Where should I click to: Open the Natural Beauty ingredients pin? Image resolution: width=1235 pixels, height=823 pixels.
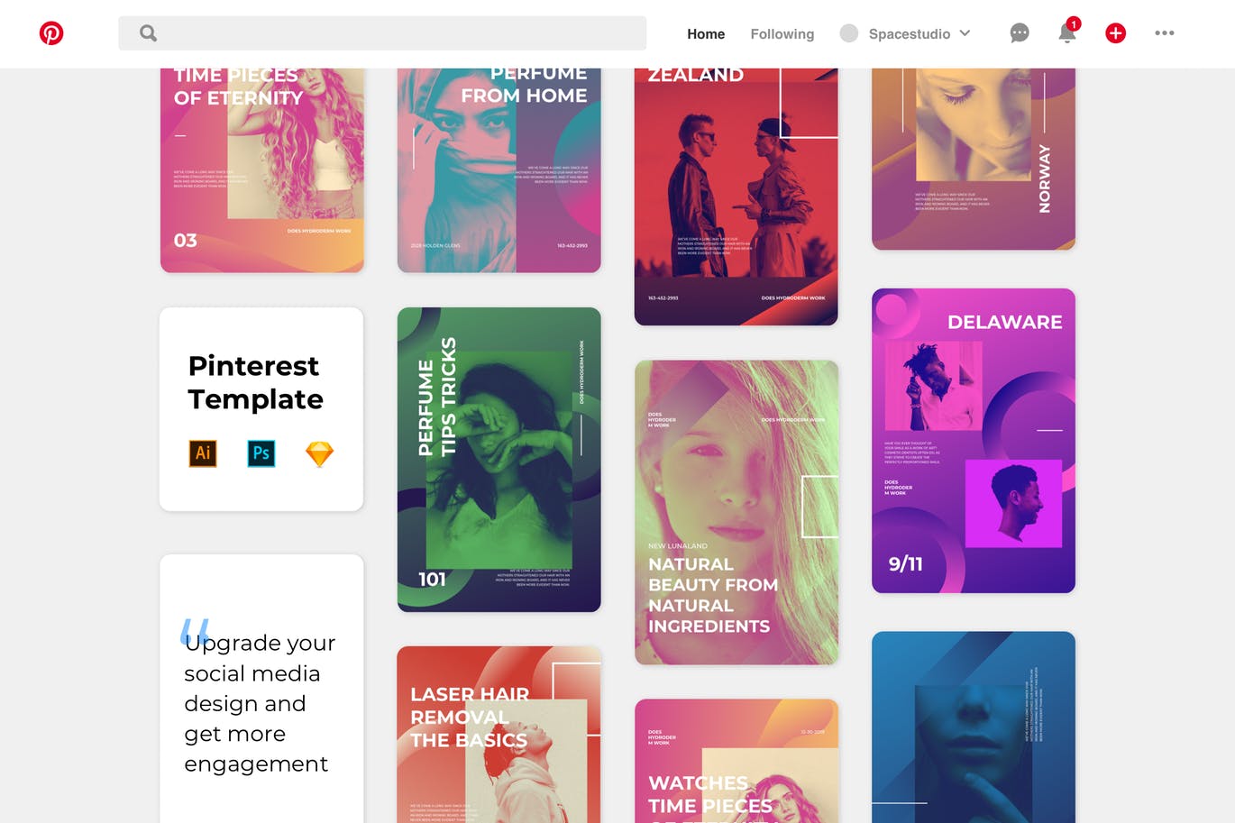pyautogui.click(x=736, y=512)
